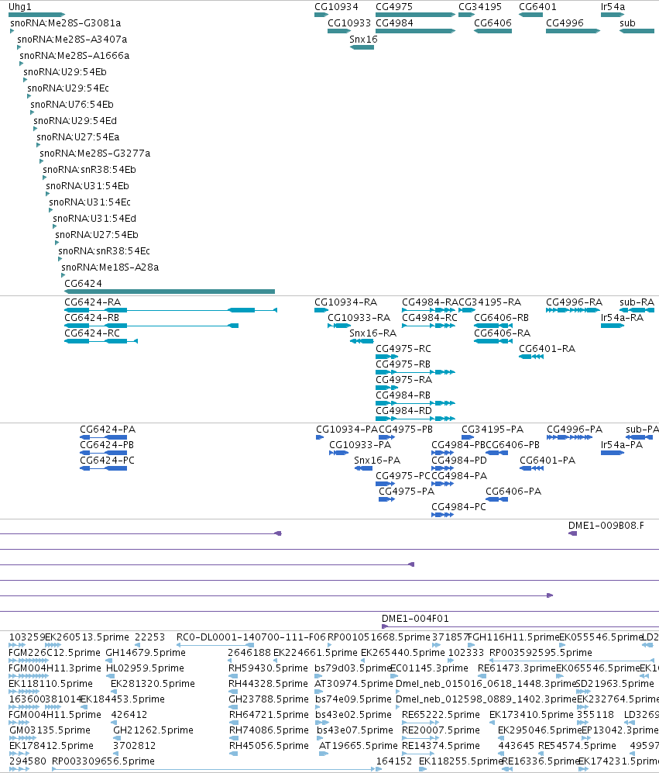The height and width of the screenshot is (773, 659).
Task: Click snoRNA:snR38:54Eb label
Action: coord(89,170)
